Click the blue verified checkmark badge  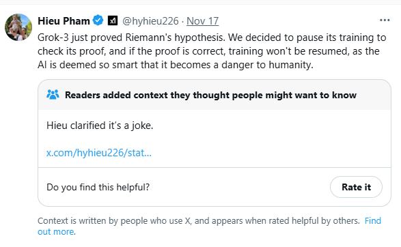[98, 20]
